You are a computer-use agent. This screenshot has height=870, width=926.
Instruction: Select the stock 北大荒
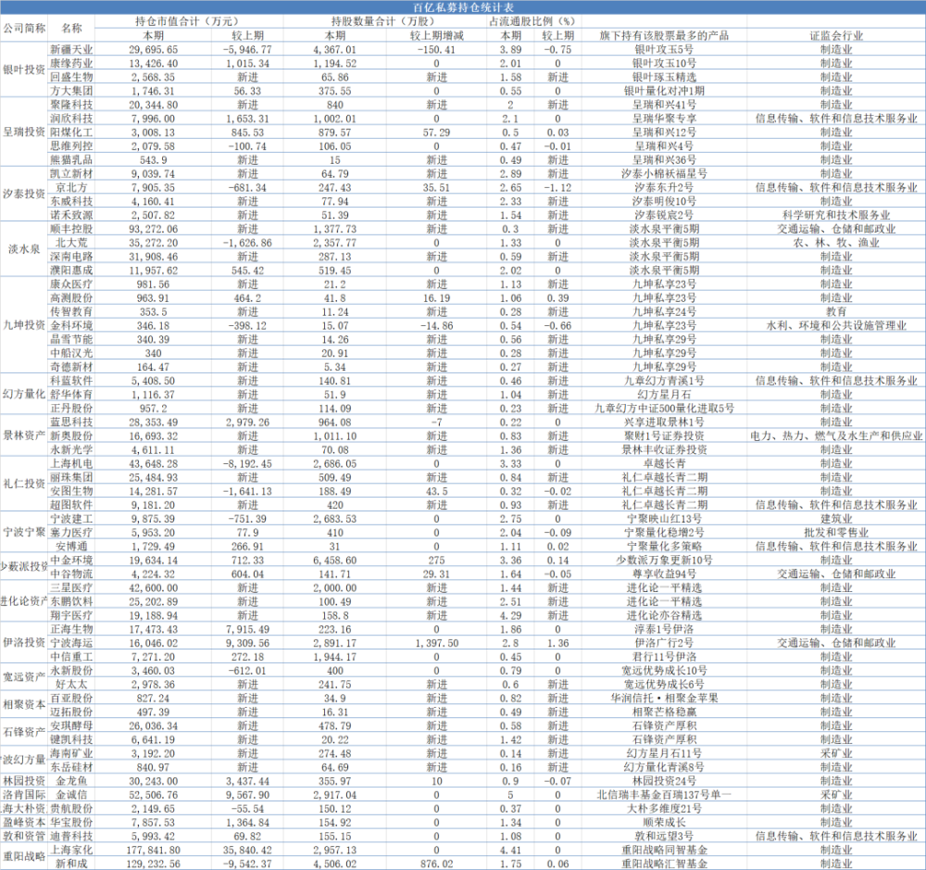[x=71, y=243]
